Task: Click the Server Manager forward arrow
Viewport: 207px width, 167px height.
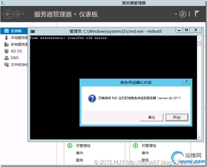Action: click(17, 14)
